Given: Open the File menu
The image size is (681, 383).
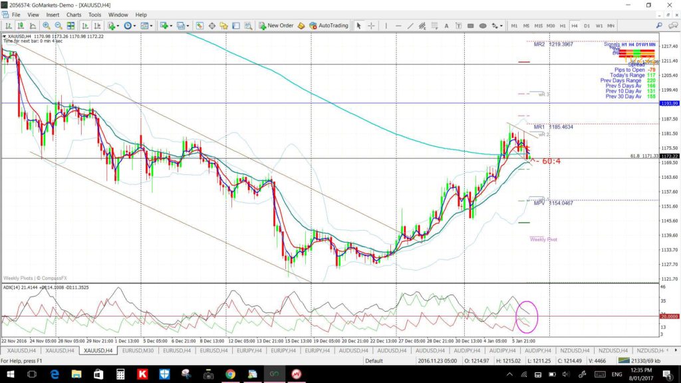Looking at the screenshot, I should point(16,15).
